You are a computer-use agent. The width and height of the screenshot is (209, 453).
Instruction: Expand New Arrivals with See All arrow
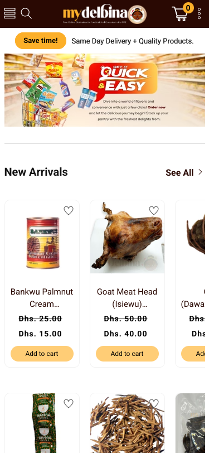pyautogui.click(x=200, y=172)
